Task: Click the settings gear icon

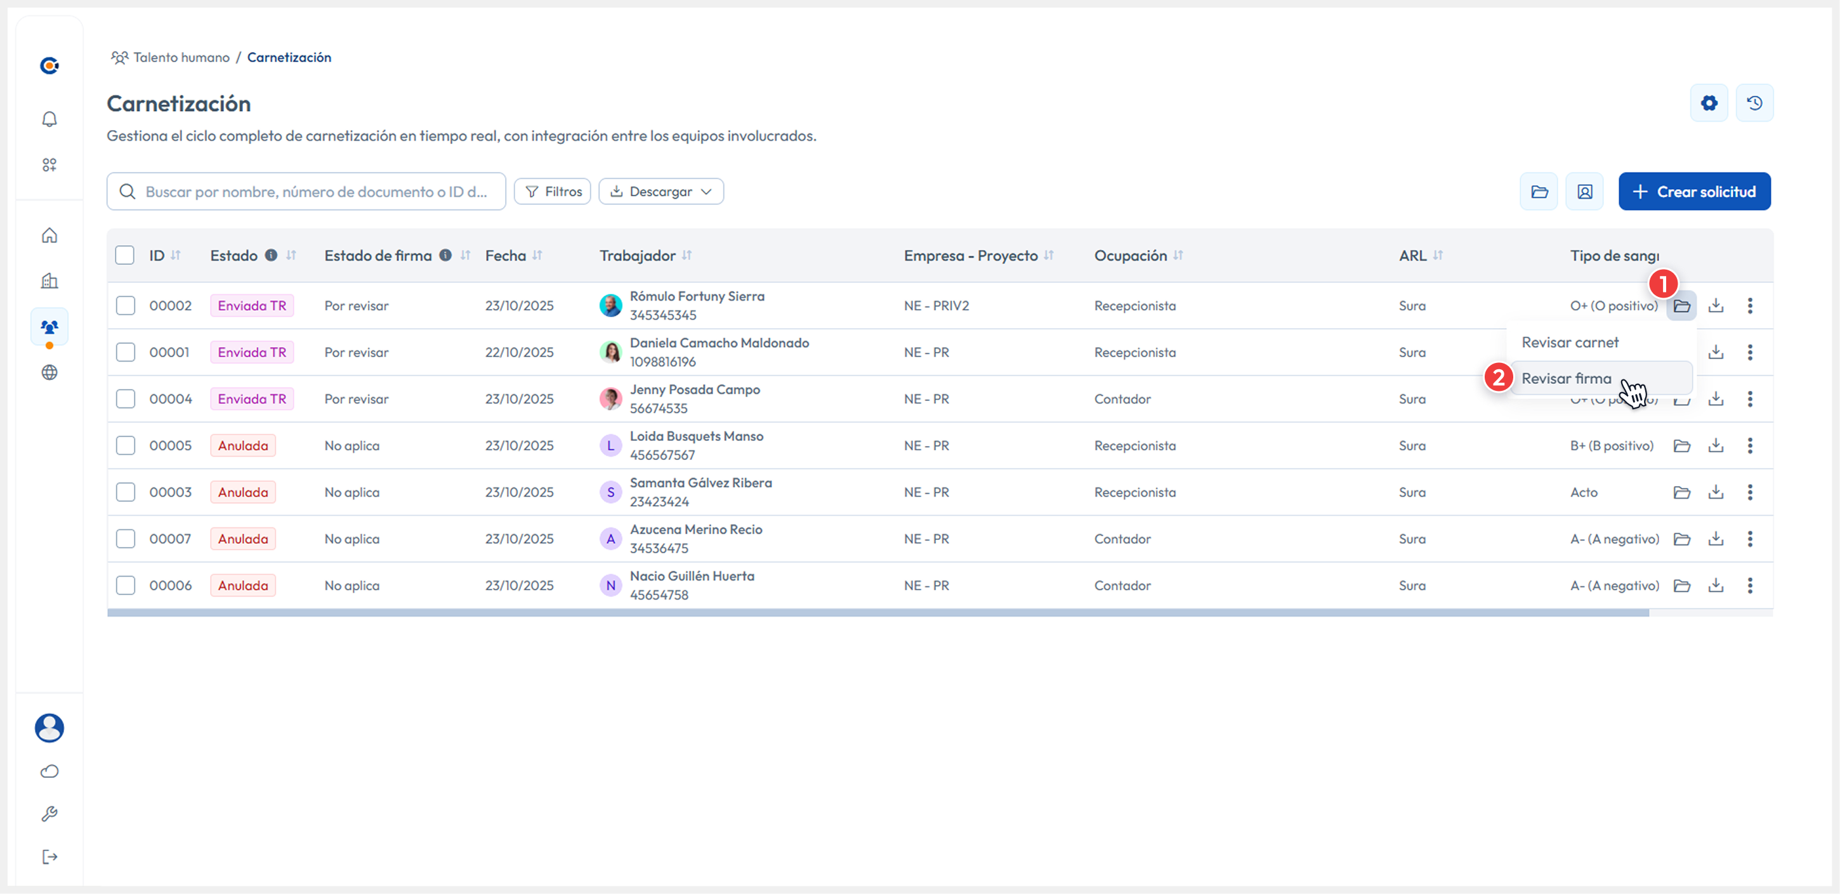Action: (x=1709, y=103)
